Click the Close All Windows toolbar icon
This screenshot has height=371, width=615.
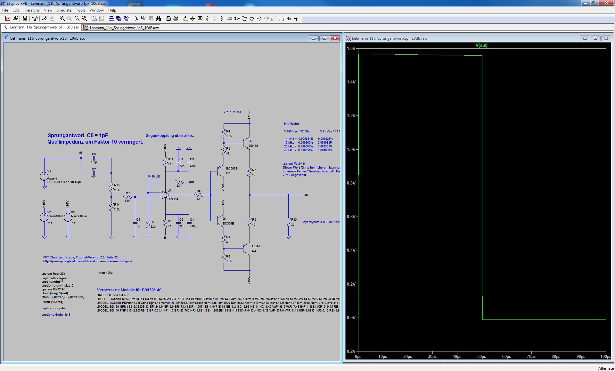tap(126, 19)
